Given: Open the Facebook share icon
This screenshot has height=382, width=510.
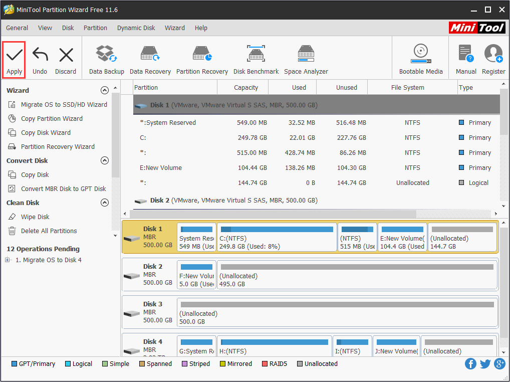Looking at the screenshot, I should point(470,364).
